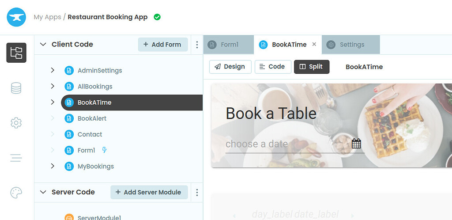
Task: Go to My Apps breadcrumb link
Action: 47,17
